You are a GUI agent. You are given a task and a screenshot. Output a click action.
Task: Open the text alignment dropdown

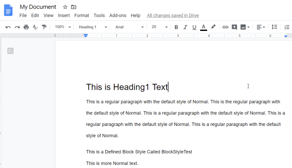[x=261, y=27]
